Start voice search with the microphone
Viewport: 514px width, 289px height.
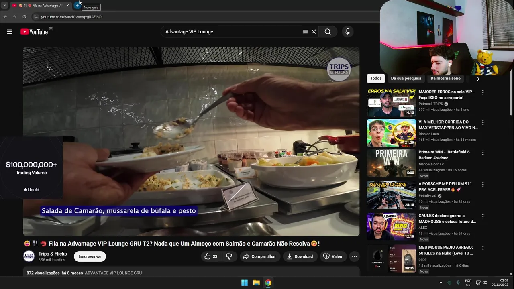click(x=348, y=32)
